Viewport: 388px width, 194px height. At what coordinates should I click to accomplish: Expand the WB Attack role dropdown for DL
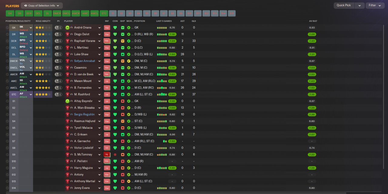click(x=31, y=54)
